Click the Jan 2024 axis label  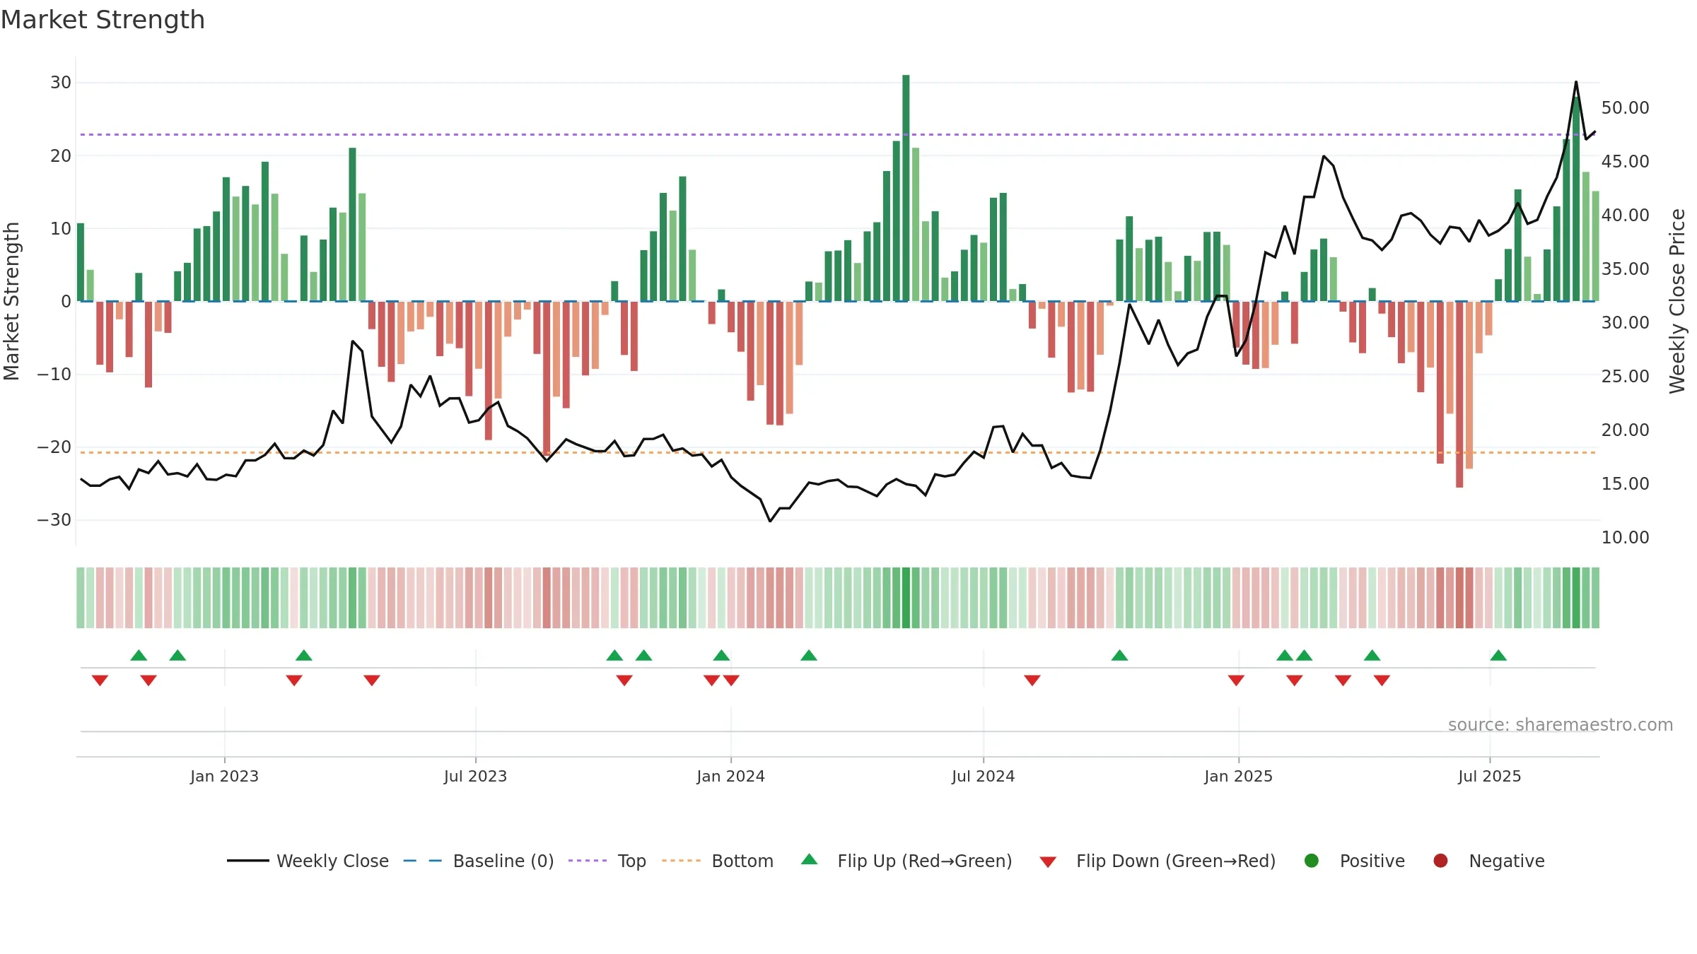click(730, 776)
